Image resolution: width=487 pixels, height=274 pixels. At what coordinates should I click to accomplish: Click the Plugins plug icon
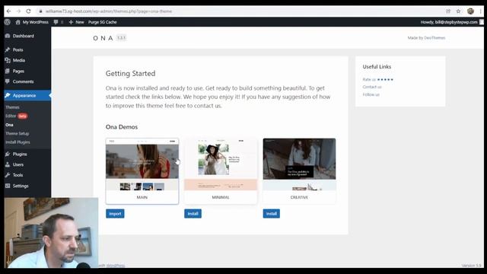click(x=8, y=154)
